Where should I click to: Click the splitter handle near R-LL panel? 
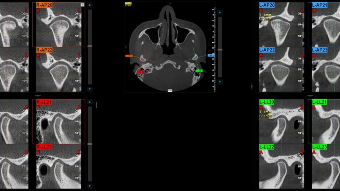click(x=96, y=105)
